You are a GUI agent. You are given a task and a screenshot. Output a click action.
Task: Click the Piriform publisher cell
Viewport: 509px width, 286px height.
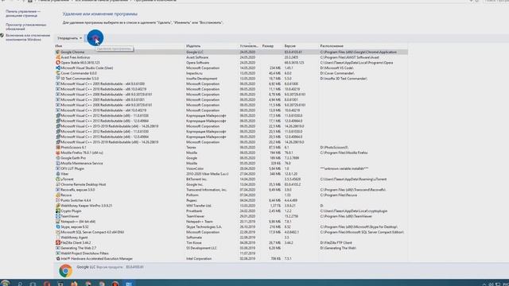point(192,195)
